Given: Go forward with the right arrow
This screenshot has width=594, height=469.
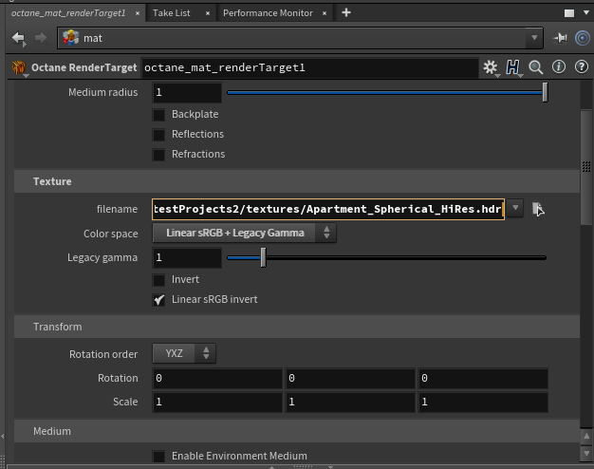Looking at the screenshot, I should (x=41, y=38).
